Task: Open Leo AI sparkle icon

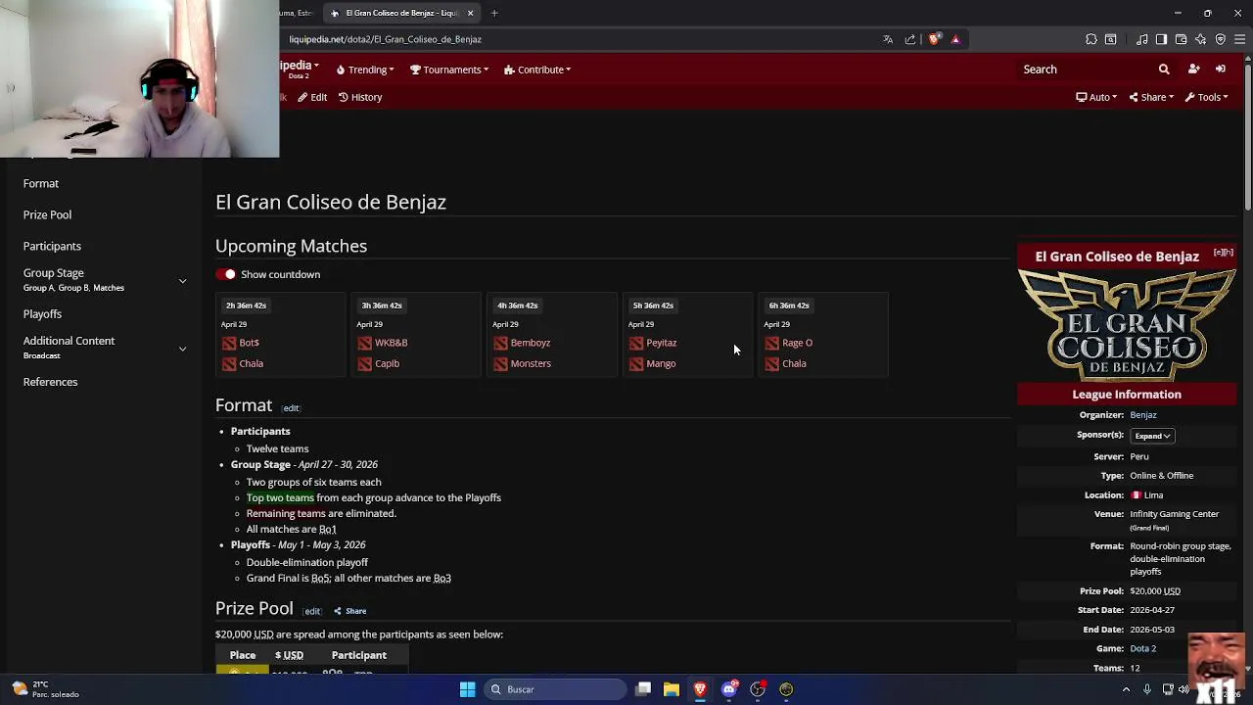Action: coord(1201,39)
